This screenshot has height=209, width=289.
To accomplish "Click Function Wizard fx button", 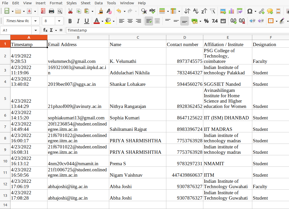I will [x=45, y=30].
